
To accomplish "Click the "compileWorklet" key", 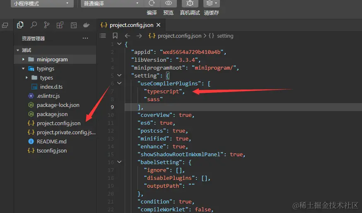I will point(163,210).
